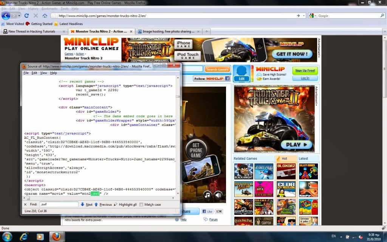Image resolution: width=387 pixels, height=242 pixels.
Task: Toggle the game music note icon
Action: 207,195
